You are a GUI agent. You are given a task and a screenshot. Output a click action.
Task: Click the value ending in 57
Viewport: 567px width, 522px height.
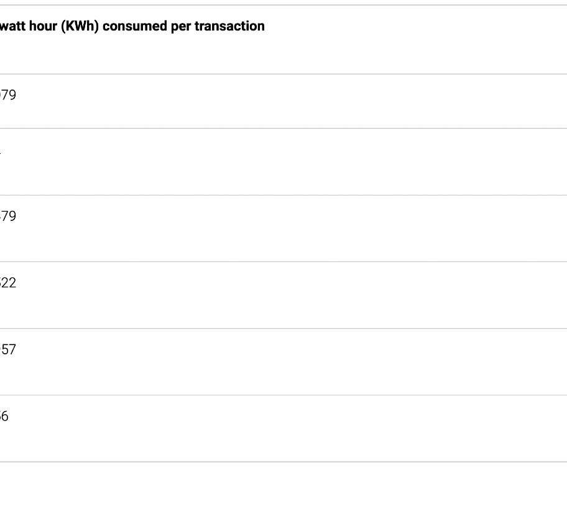[x=8, y=349]
